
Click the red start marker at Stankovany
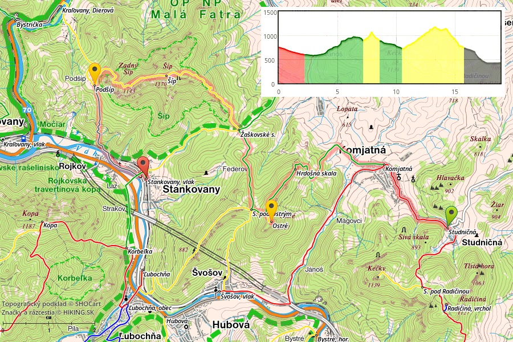coord(144,167)
